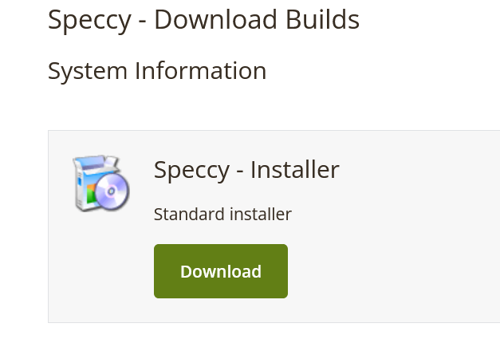
Task: Click the "Speccy - Download Builds" page heading
Action: pyautogui.click(x=203, y=20)
